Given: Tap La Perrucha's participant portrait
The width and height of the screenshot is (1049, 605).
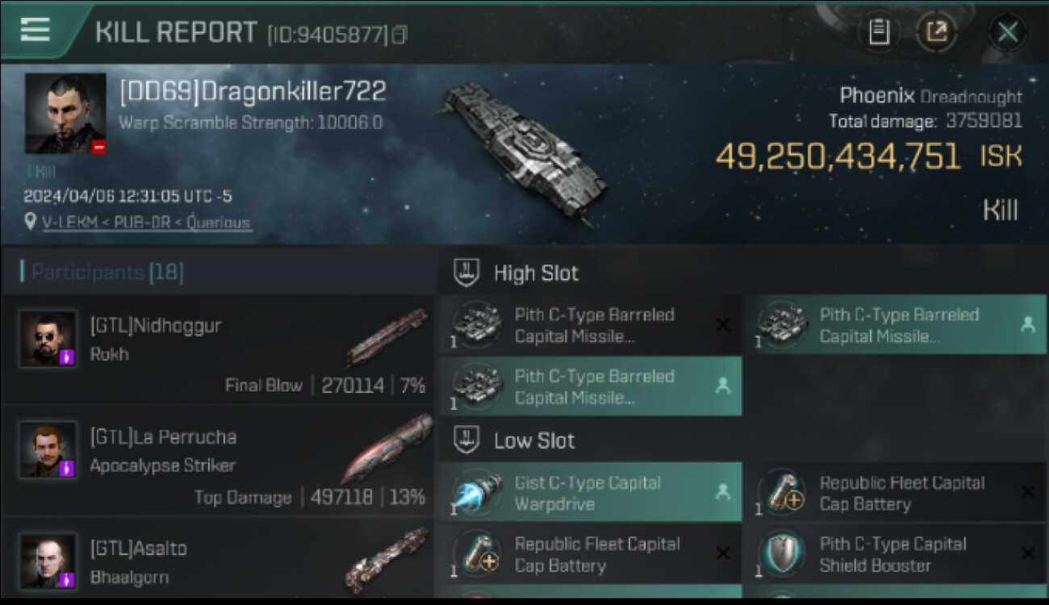Looking at the screenshot, I should click(48, 449).
